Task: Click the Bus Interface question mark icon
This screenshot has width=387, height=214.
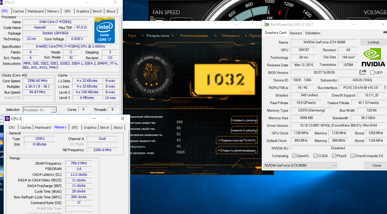Action: pyautogui.click(x=385, y=87)
